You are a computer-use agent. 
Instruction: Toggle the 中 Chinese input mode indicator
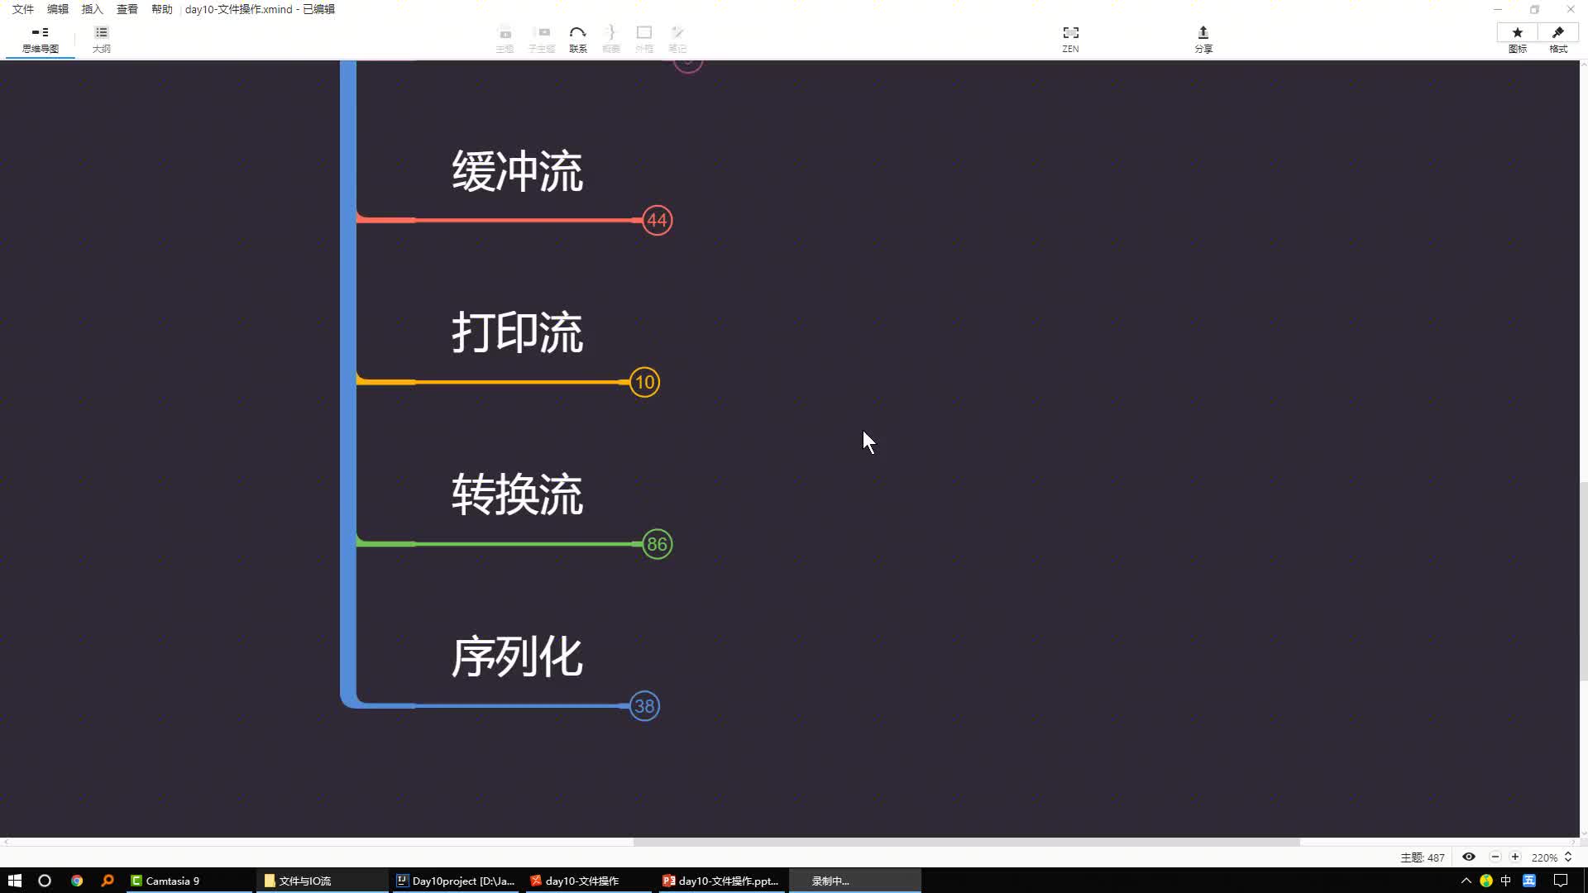point(1506,881)
